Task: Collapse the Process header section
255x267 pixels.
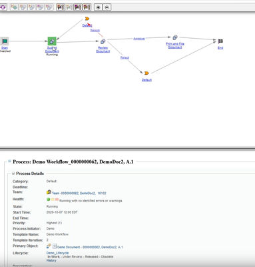Action: pyautogui.click(x=9, y=161)
